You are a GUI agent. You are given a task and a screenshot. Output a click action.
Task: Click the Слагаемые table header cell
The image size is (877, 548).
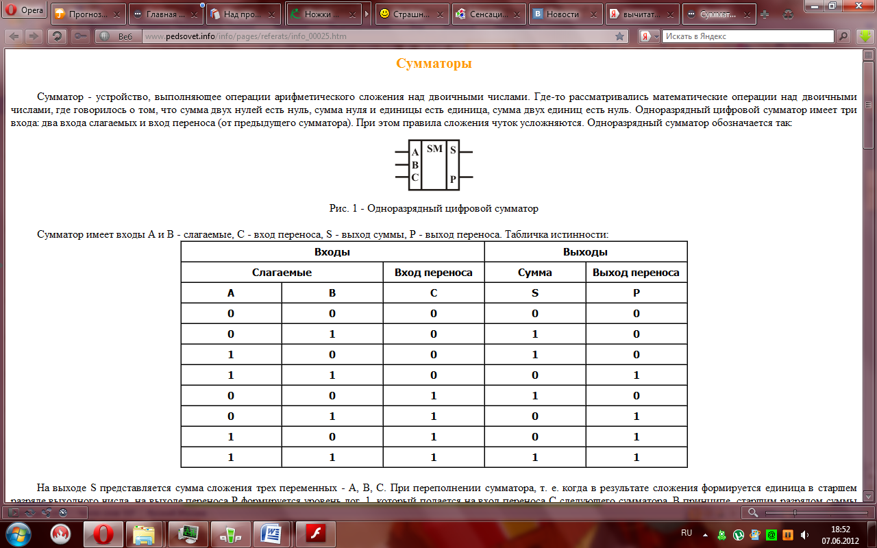click(x=282, y=273)
